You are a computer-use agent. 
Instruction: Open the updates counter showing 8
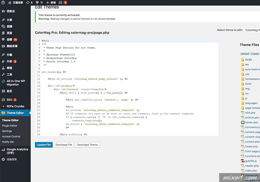click(29, 3)
